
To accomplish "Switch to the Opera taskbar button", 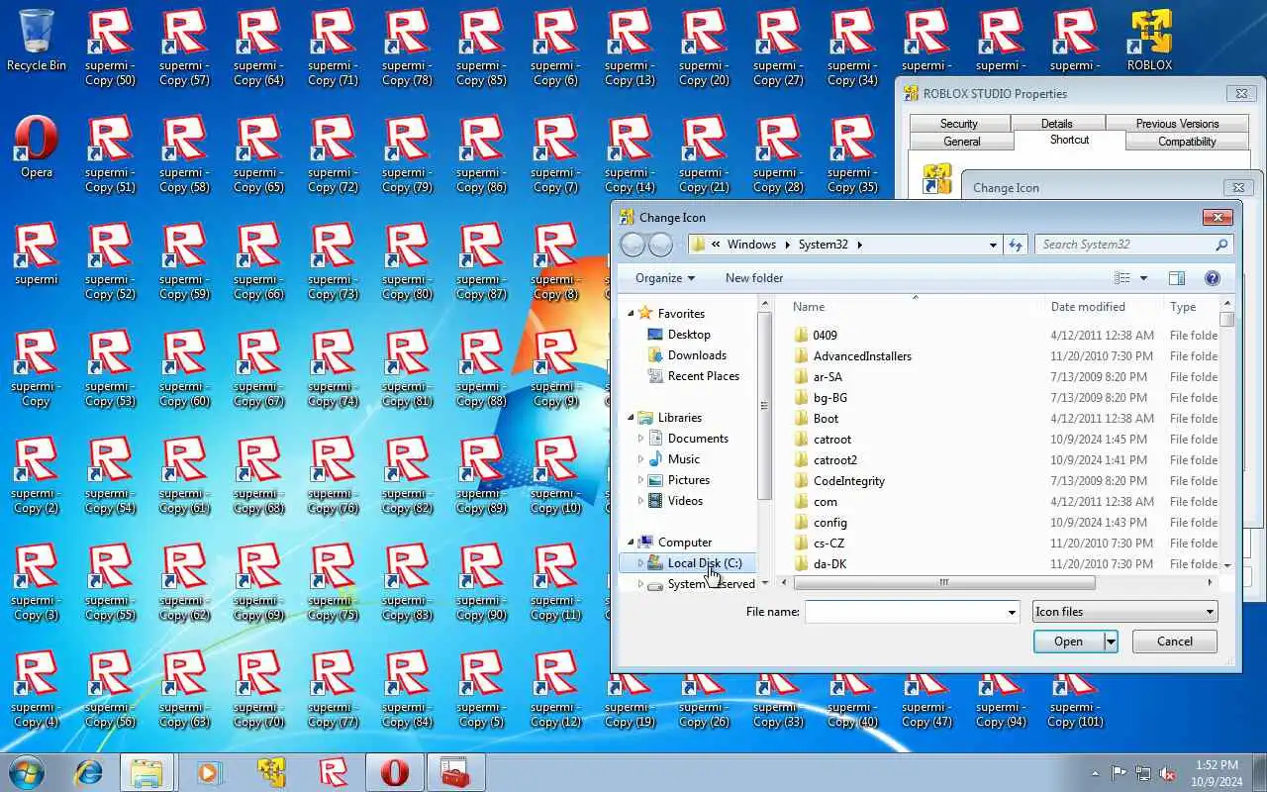I will coord(394,772).
